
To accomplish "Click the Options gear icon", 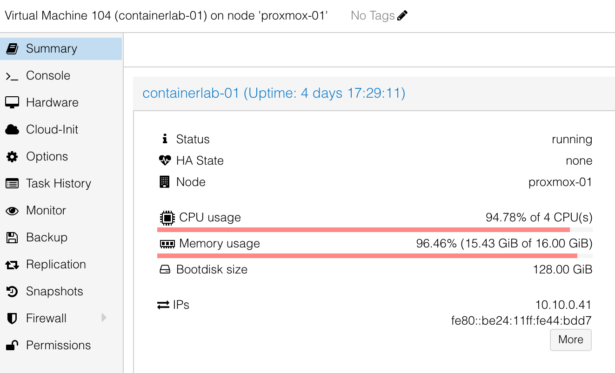I will 12,157.
